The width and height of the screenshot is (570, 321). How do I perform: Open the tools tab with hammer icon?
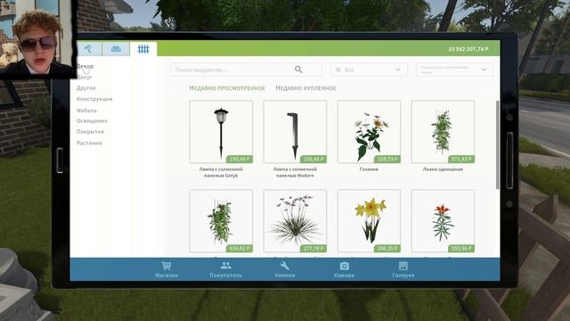[x=88, y=49]
